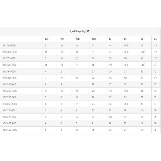The width and height of the screenshot is (161, 161).
Task: Click the YSC 250-600 row label
Action: pos(9,97)
